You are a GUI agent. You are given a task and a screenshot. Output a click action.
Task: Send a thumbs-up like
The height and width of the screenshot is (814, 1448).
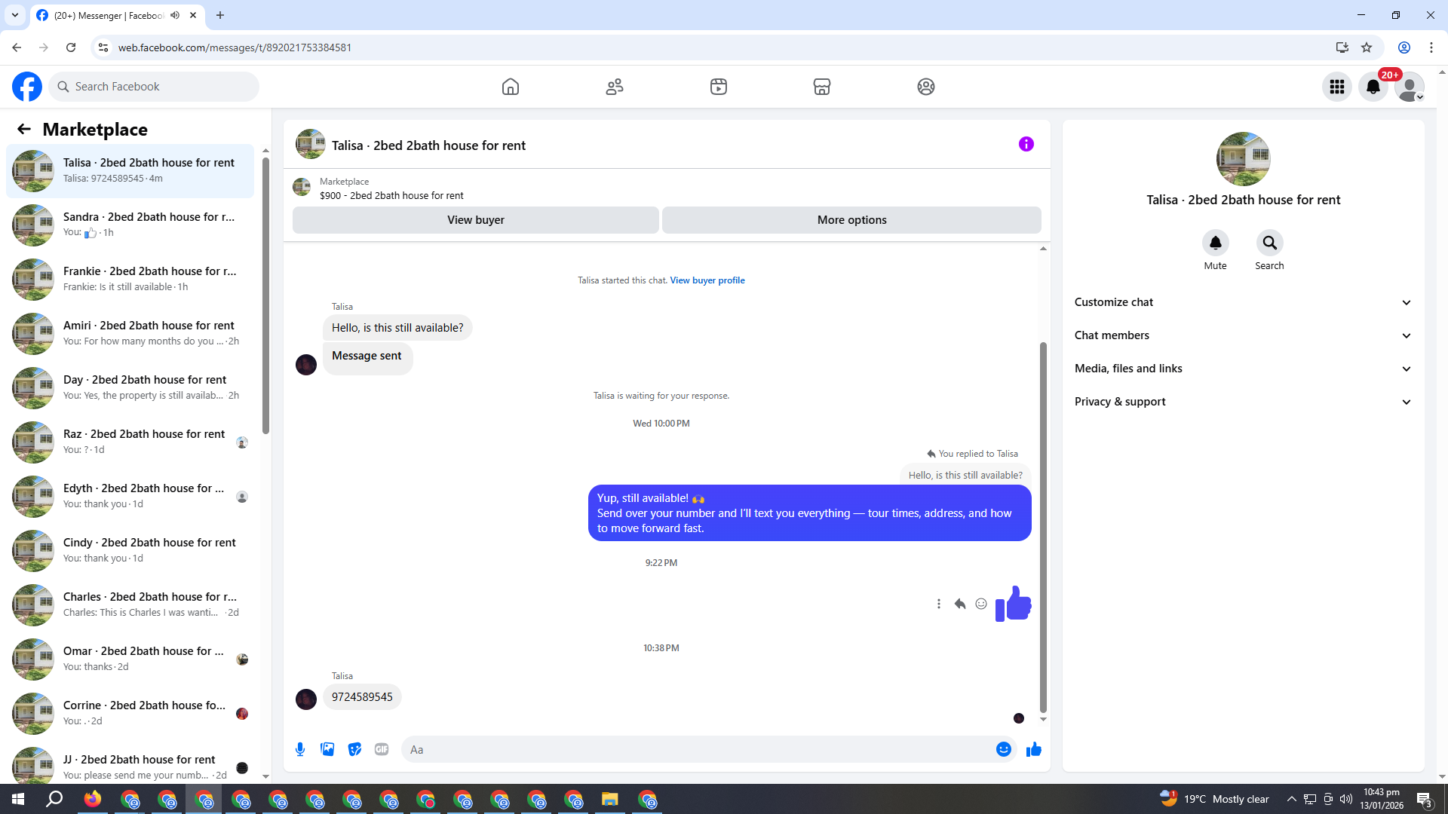click(1034, 749)
